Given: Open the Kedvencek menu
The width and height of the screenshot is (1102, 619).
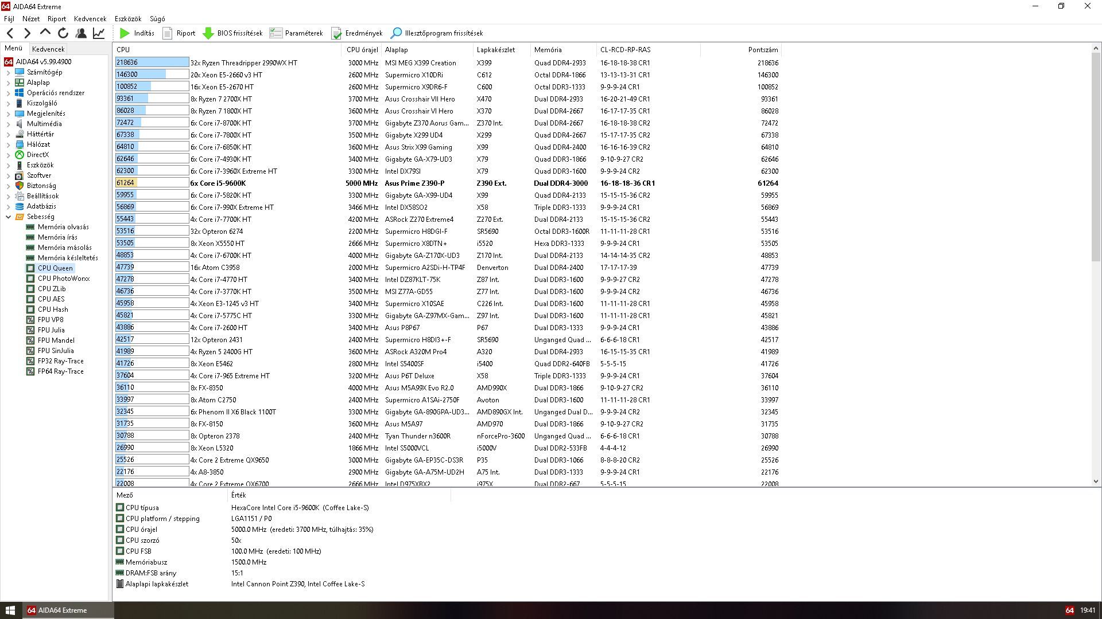Looking at the screenshot, I should (x=90, y=19).
